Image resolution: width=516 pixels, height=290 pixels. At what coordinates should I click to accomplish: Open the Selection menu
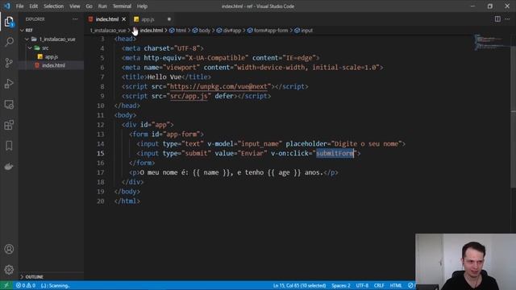(53, 6)
